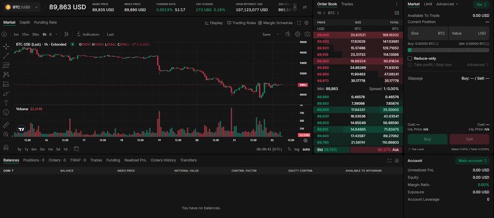Open the go-to-date calendar icon
The height and width of the screenshot is (218, 494).
(76, 149)
